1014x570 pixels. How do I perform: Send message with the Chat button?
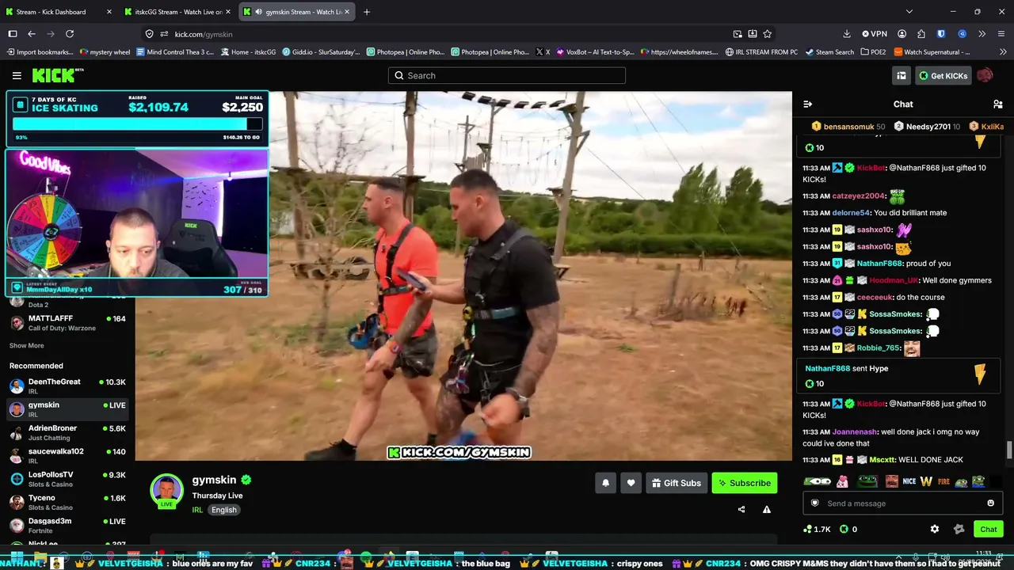989,529
